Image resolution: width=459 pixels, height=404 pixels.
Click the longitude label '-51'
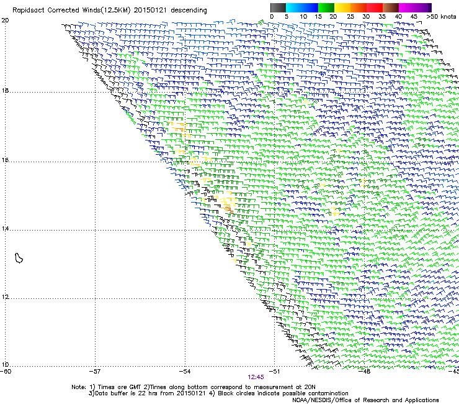point(274,372)
